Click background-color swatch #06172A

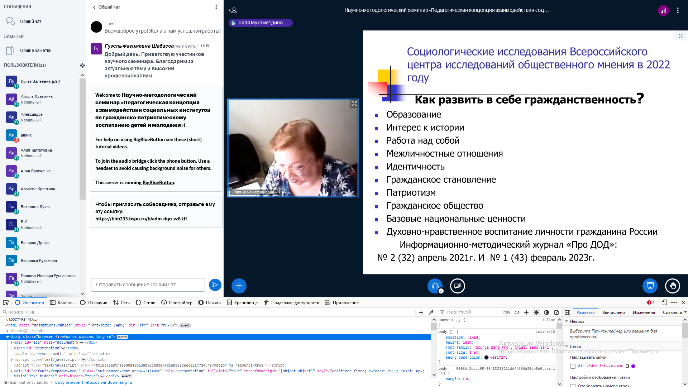click(486, 357)
